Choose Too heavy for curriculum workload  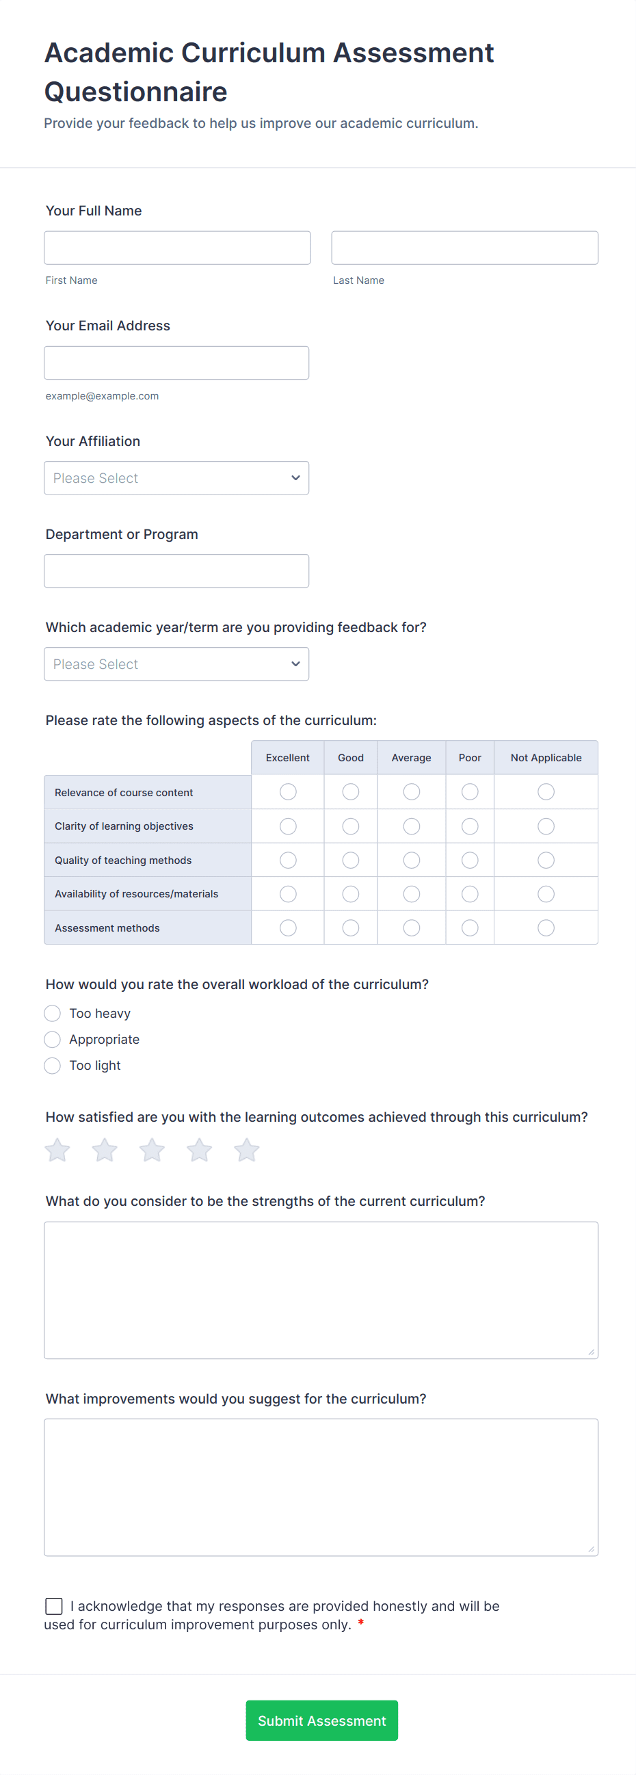pos(53,1013)
